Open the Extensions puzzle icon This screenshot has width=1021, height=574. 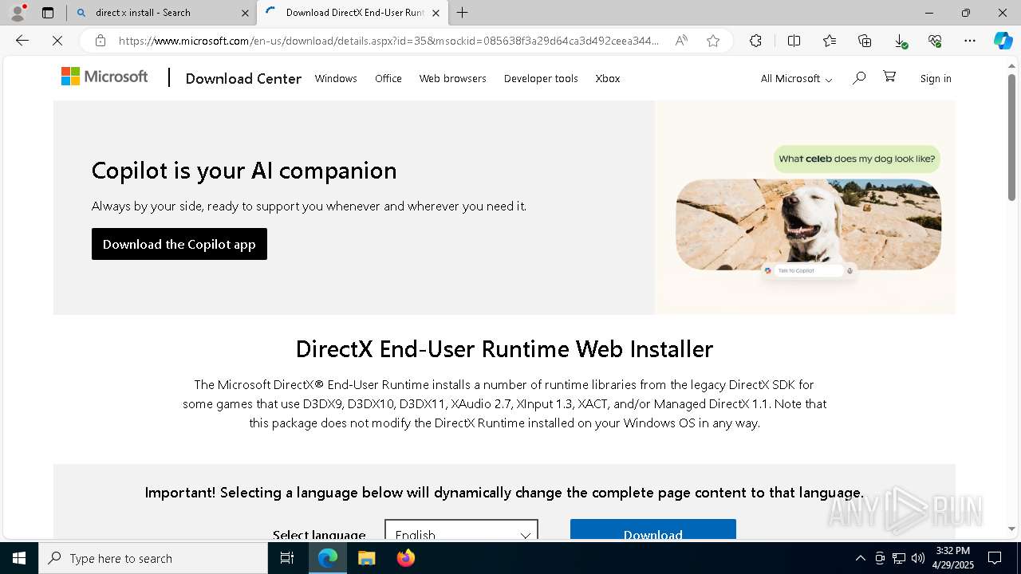(755, 41)
